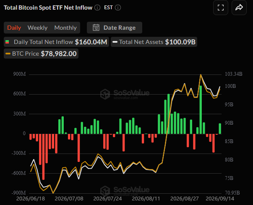The width and height of the screenshot is (253, 205).
Task: Click the 2026/06/18 axis date label
Action: (x=31, y=199)
